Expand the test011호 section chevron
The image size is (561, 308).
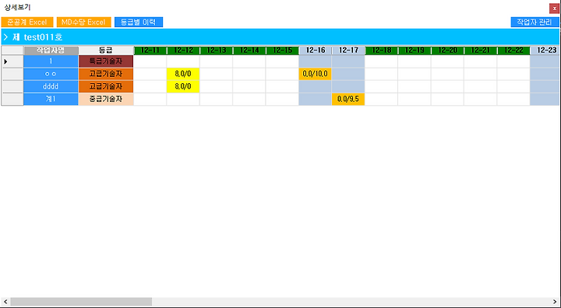5,37
